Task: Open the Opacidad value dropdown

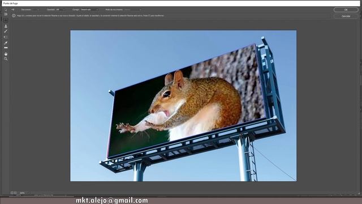Action: coord(64,10)
